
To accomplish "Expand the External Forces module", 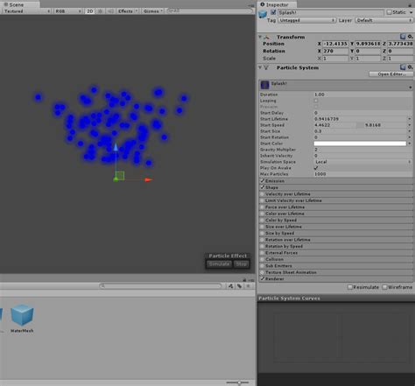I will point(335,253).
